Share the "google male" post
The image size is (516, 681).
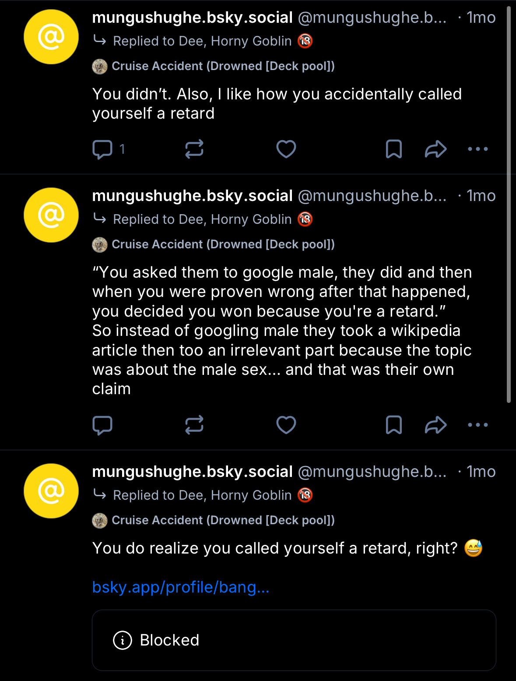click(435, 425)
